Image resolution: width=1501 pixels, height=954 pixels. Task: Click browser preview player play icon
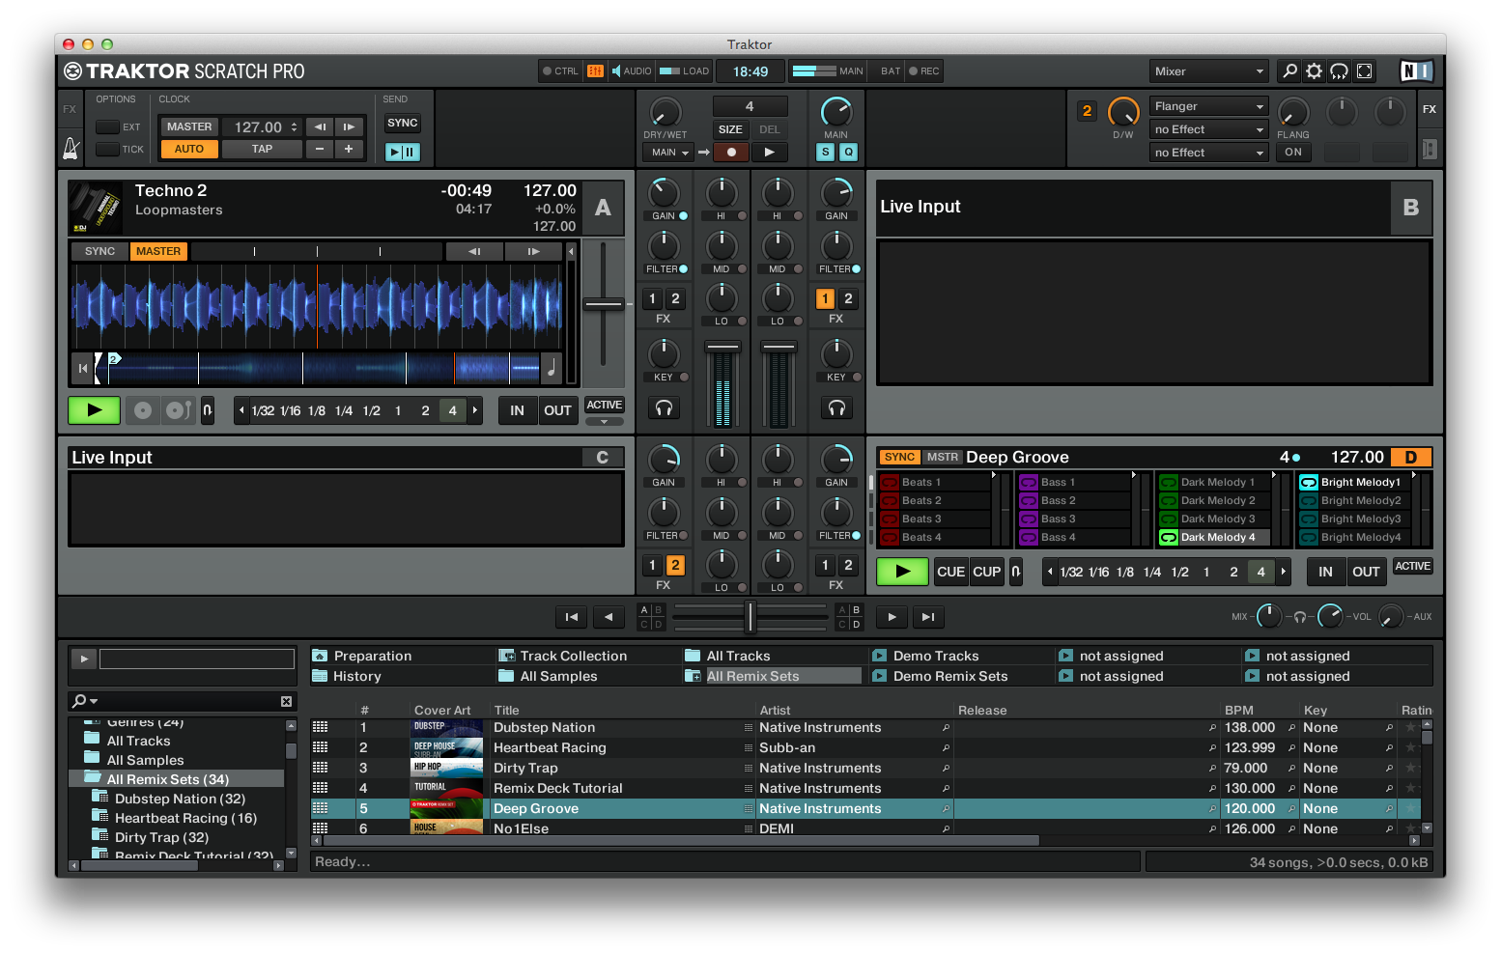pos(84,659)
